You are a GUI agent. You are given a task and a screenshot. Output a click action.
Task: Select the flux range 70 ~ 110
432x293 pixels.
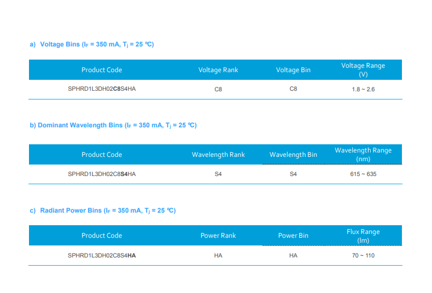(x=363, y=255)
